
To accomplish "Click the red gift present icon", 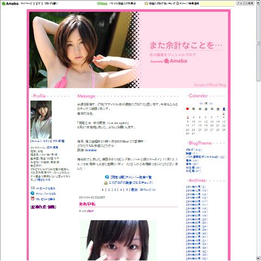I will coord(33,198).
